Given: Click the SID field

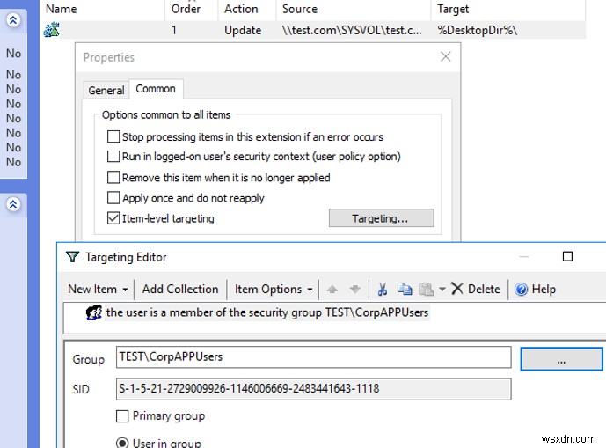Looking at the screenshot, I should pos(313,389).
